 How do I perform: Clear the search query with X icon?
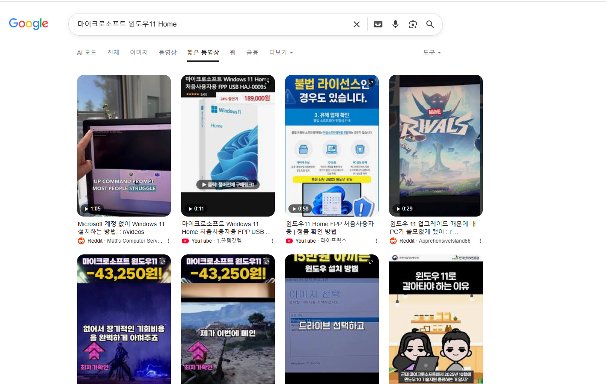click(x=357, y=24)
